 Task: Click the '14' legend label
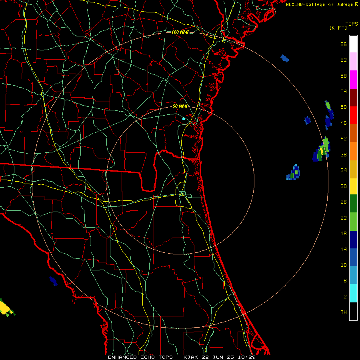pyautogui.click(x=344, y=249)
